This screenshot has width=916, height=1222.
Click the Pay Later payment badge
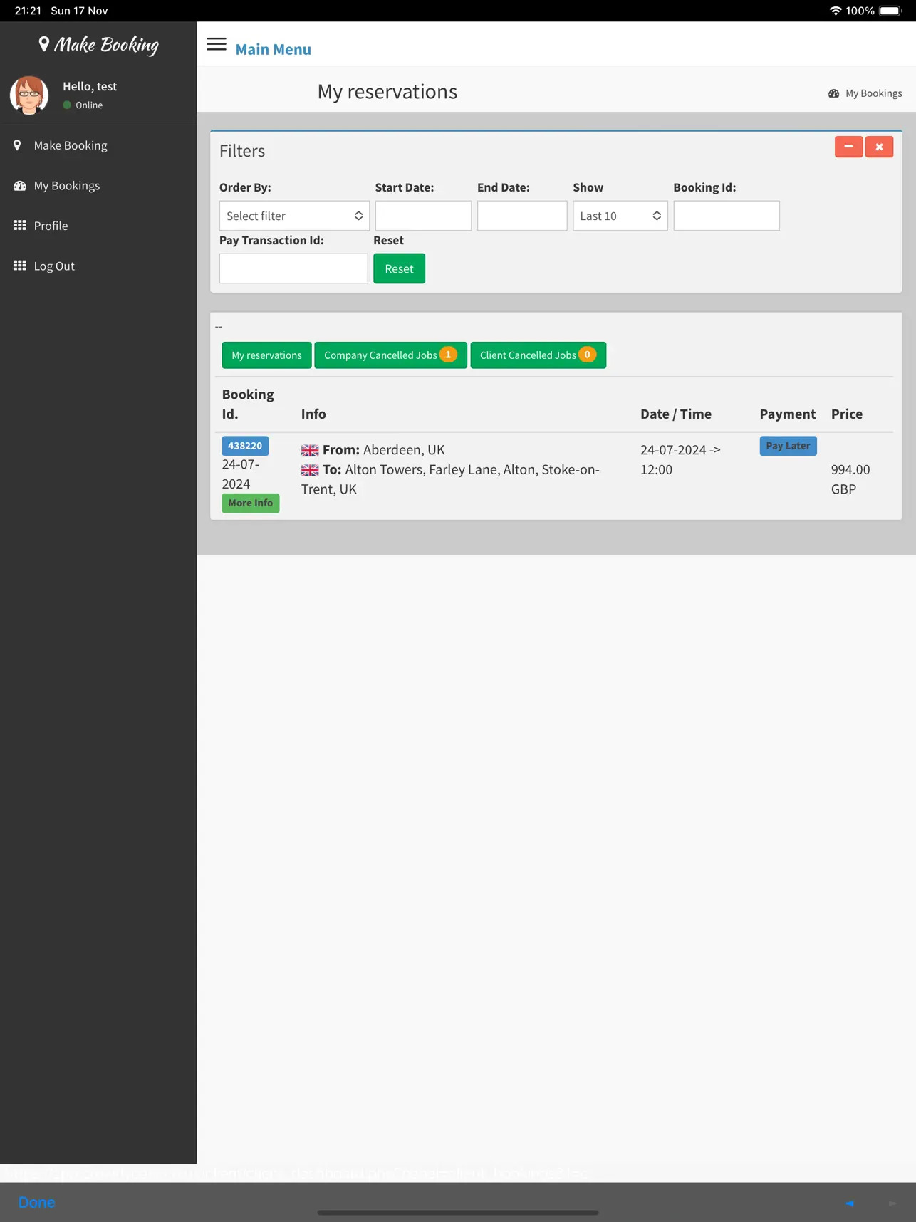click(x=788, y=446)
